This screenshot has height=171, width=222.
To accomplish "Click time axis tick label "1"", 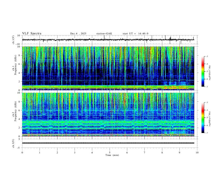I will point(40,153).
